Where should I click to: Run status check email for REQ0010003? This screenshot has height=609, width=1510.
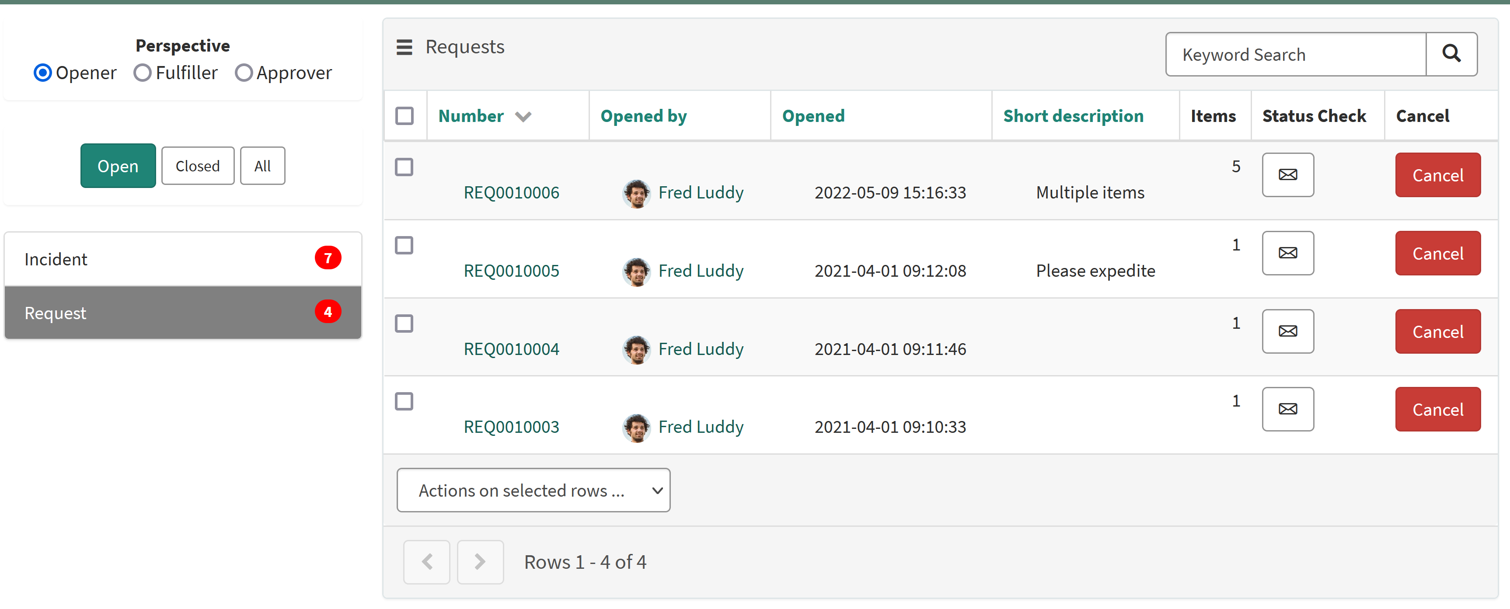tap(1287, 409)
